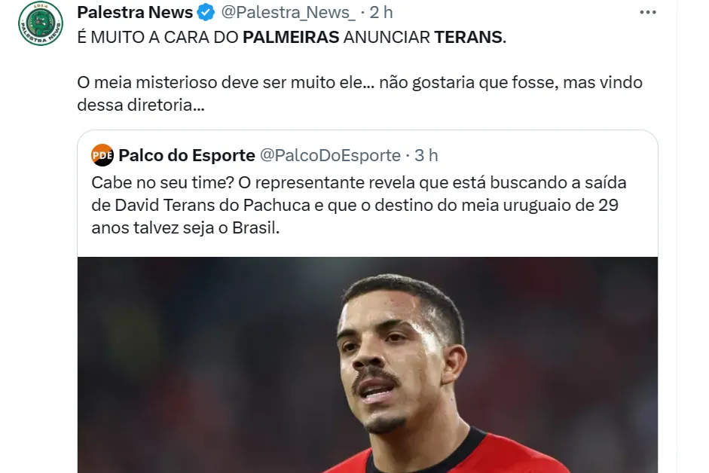Viewport: 709px width, 473px height.
Task: Click the quoted tweet card header area
Action: tap(368, 155)
